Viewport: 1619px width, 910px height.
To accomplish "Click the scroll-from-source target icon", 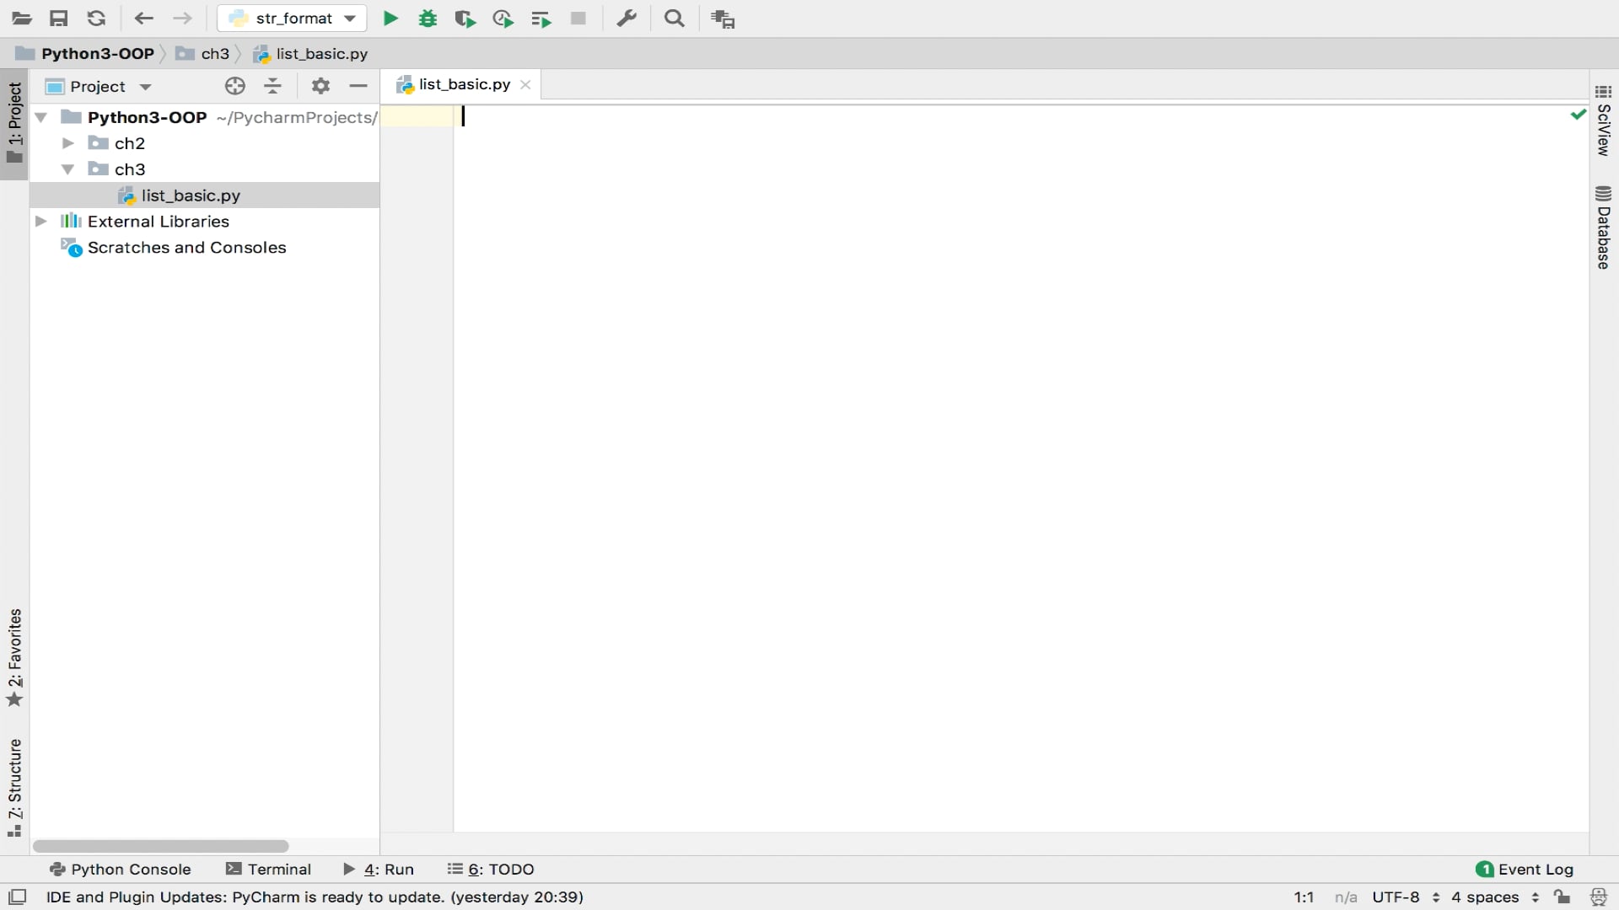I will (x=235, y=86).
